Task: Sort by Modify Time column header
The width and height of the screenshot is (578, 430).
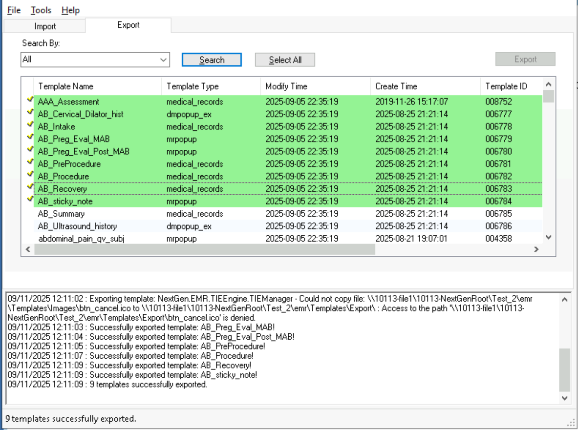Action: (x=315, y=86)
